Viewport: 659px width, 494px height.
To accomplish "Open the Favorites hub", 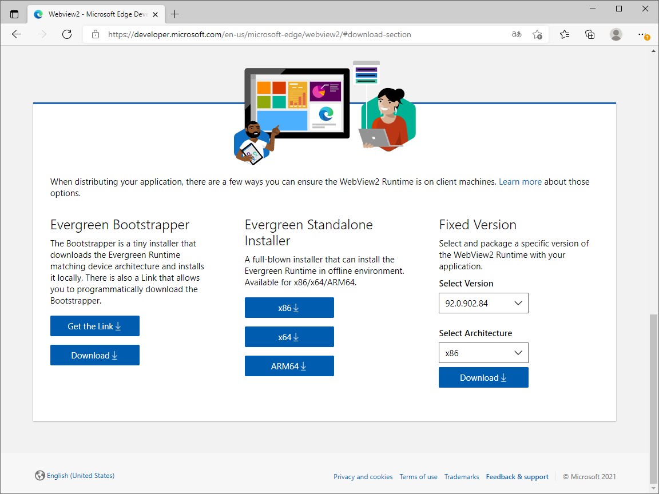I will pos(564,34).
